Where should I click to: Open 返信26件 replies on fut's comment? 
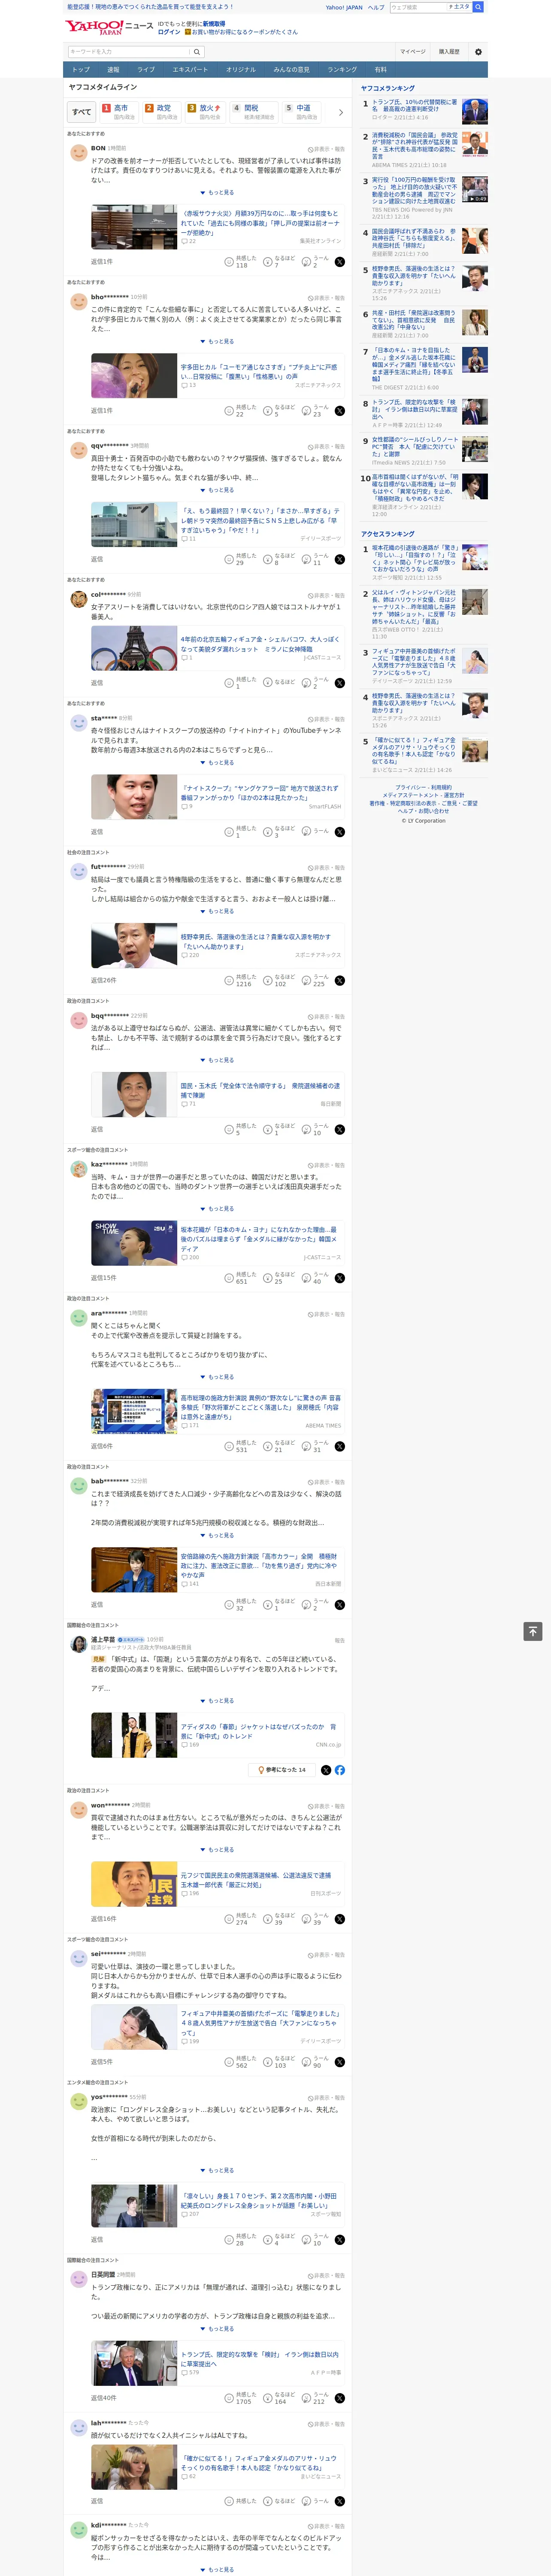click(x=103, y=981)
